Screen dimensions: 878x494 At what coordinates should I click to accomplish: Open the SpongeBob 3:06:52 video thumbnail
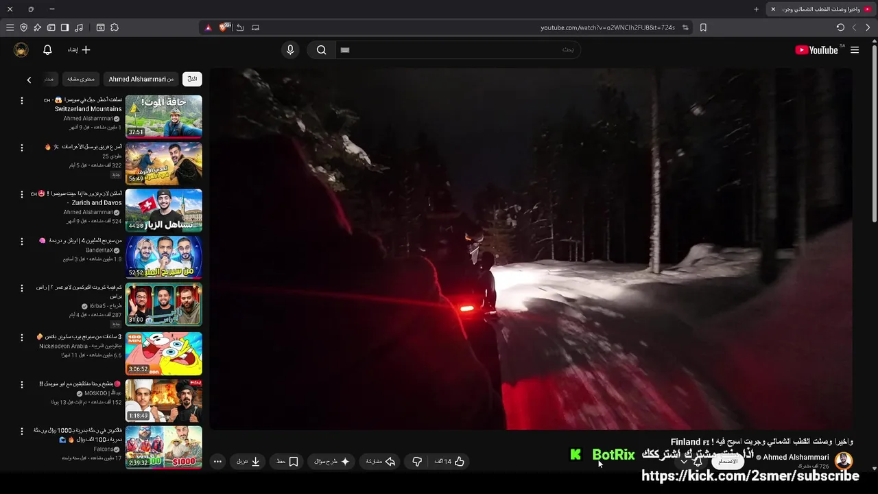coord(163,353)
